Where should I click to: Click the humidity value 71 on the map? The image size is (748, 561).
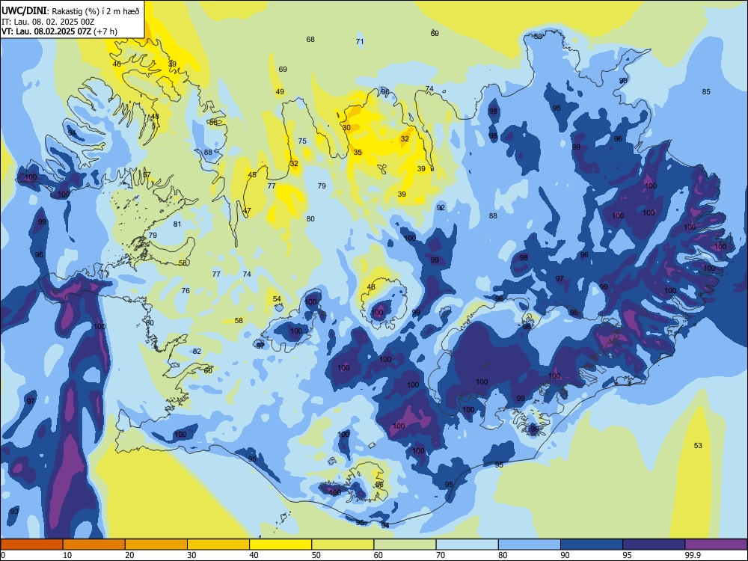360,41
